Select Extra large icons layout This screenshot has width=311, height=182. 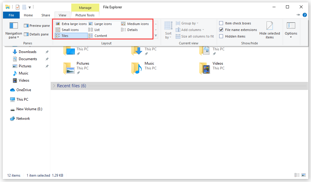pos(71,24)
